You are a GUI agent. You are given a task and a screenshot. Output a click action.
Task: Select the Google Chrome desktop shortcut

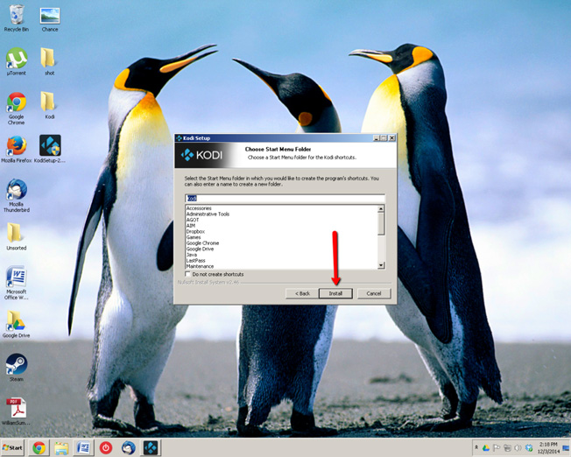point(17,109)
